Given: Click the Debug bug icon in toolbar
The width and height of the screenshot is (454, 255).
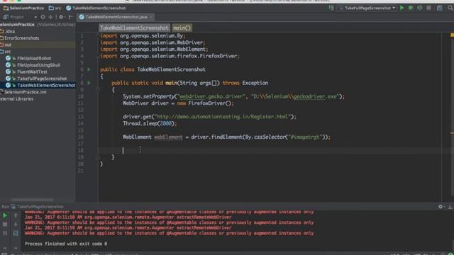Looking at the screenshot, I should click(411, 8).
